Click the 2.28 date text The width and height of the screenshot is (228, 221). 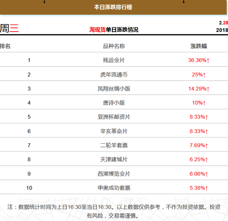click(223, 23)
